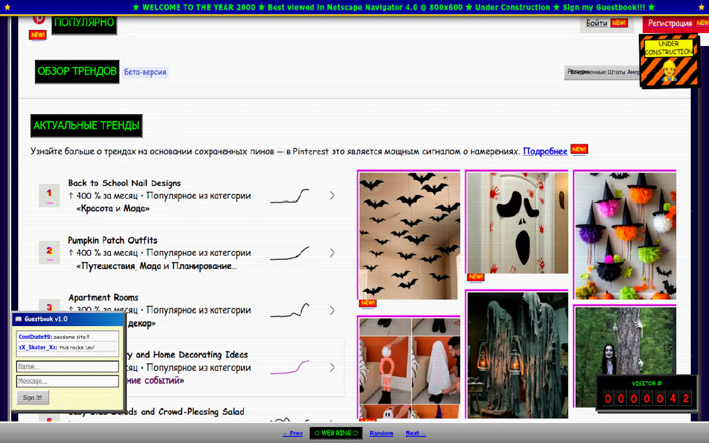Viewport: 709px width, 443px height.
Task: Focus the guestbook Message field
Action: point(68,381)
